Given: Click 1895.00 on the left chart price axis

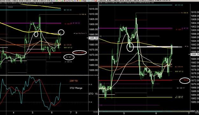Looking at the screenshot, I should pos(93,29).
